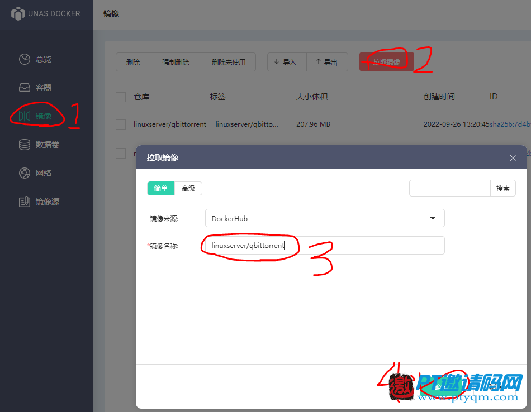Close the 拉取镜像 dialog with X
Viewport: 531px width, 412px height.
coord(513,158)
